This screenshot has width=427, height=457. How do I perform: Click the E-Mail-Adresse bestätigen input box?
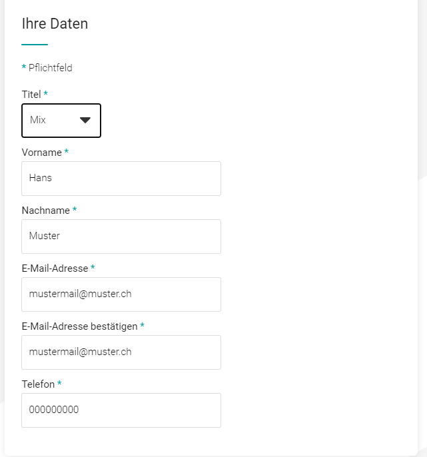coord(121,352)
